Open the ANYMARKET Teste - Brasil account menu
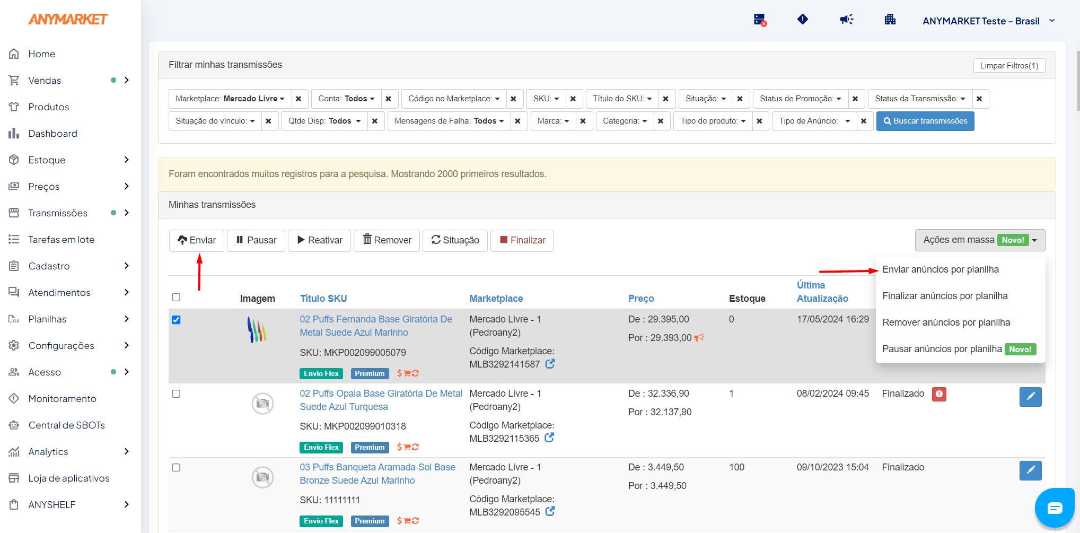The image size is (1080, 533). (x=989, y=21)
